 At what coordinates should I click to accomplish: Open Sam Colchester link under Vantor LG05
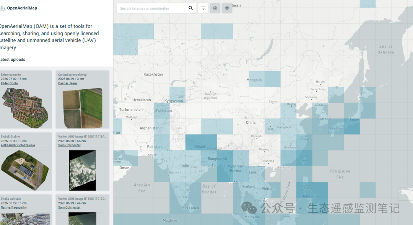point(69,145)
